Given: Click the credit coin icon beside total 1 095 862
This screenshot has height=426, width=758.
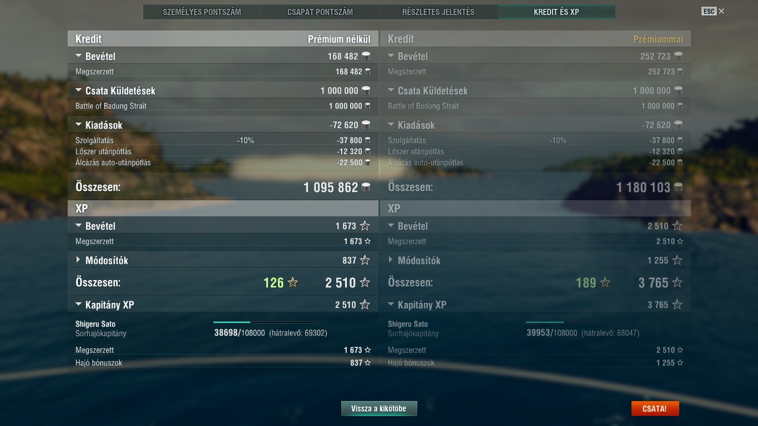Looking at the screenshot, I should [366, 187].
